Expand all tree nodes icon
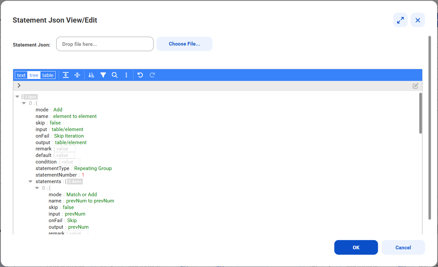Screen dimensions: 438x267 pos(66,75)
